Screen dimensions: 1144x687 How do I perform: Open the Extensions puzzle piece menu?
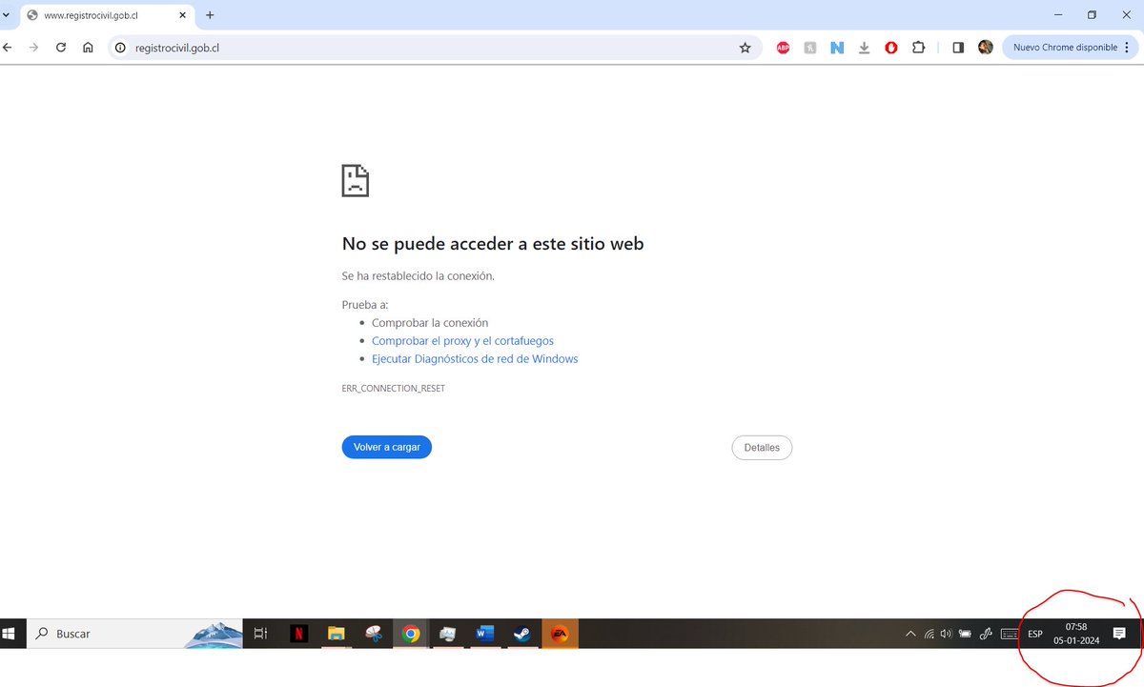pyautogui.click(x=918, y=47)
